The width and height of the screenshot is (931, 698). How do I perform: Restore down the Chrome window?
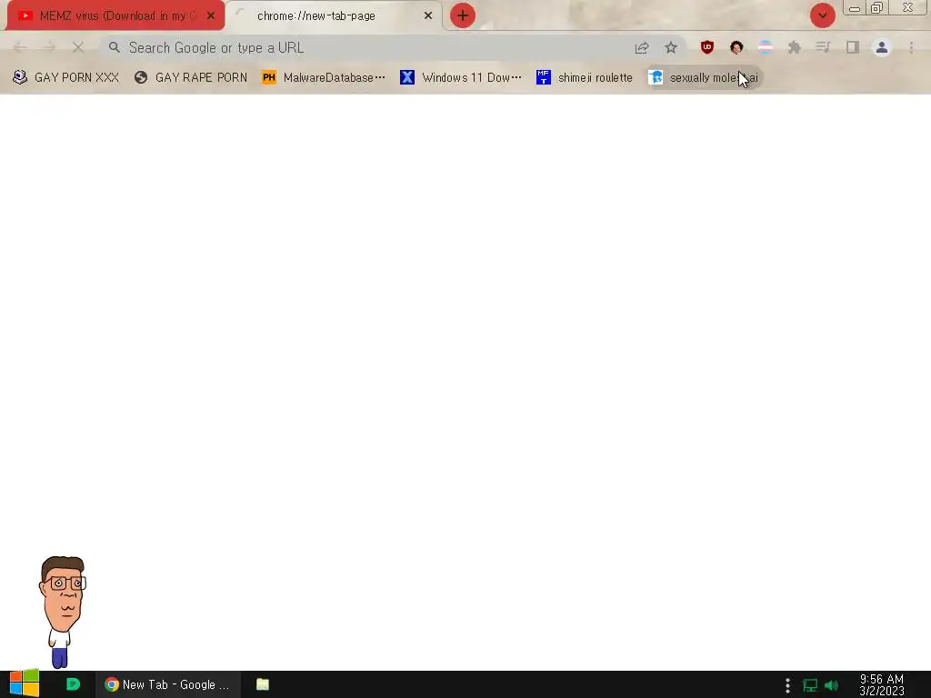pos(877,8)
